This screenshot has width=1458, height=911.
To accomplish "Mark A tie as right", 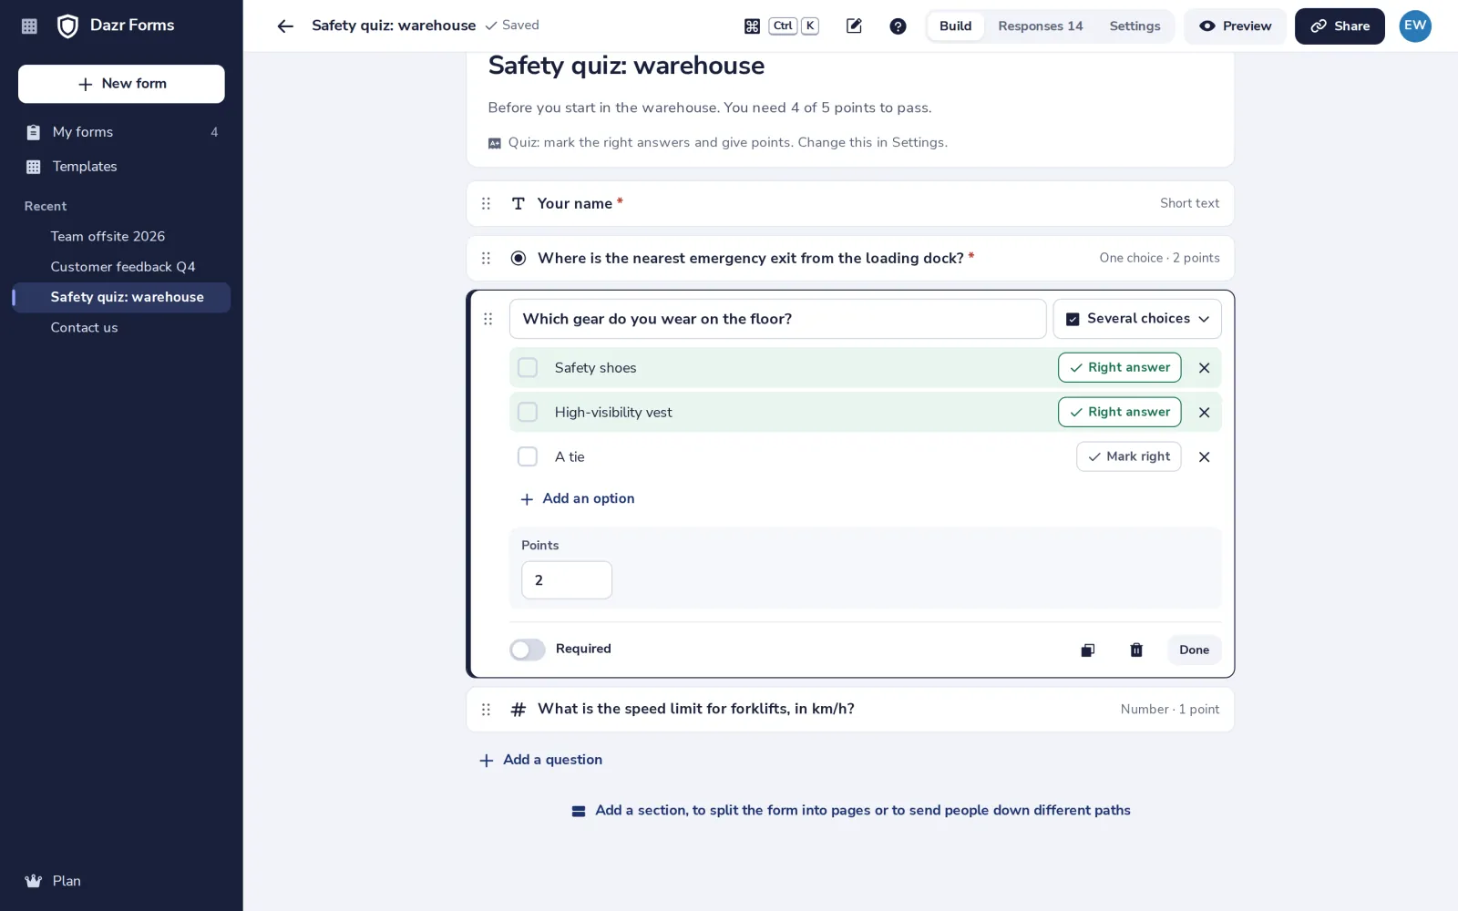I will [x=1128, y=456].
